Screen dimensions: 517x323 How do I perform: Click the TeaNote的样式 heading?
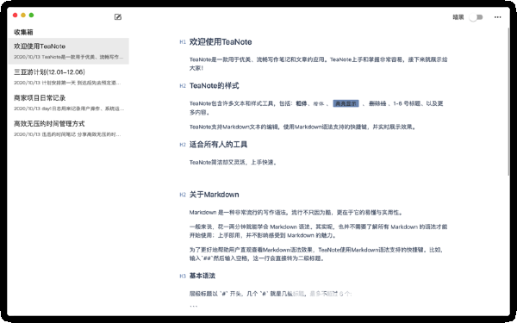point(215,85)
